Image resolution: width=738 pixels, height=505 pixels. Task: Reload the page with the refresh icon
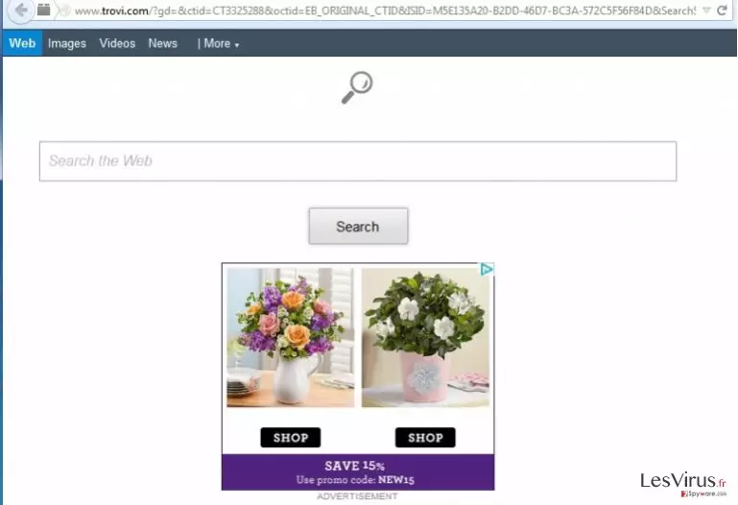(x=722, y=11)
